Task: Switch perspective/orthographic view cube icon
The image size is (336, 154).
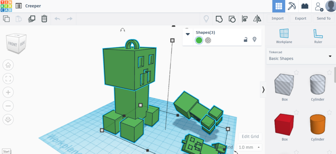Action: click(x=8, y=119)
